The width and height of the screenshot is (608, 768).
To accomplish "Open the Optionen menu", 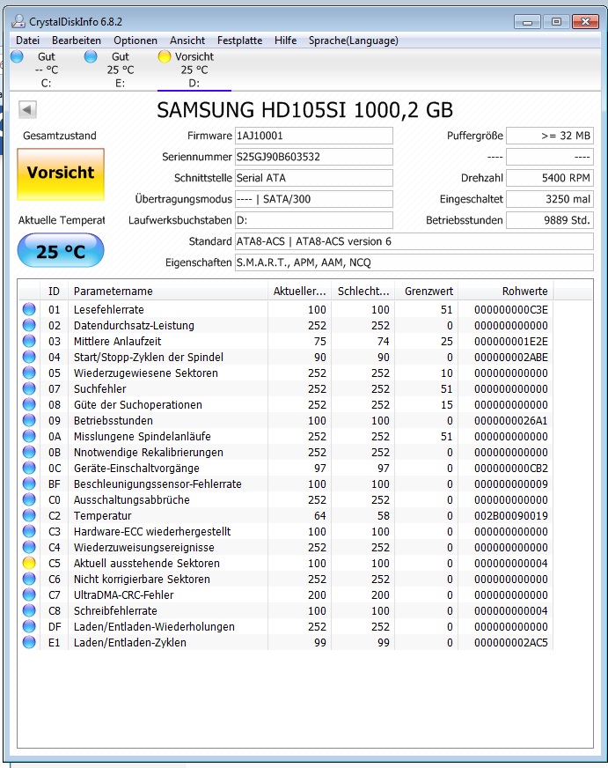I will (x=136, y=41).
